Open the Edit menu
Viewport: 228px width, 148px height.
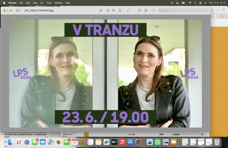(28, 3)
